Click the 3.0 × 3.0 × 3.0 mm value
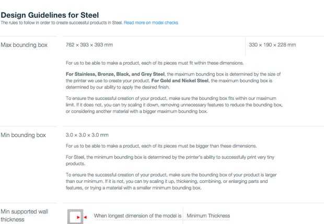324x224 pixels. coord(87,135)
